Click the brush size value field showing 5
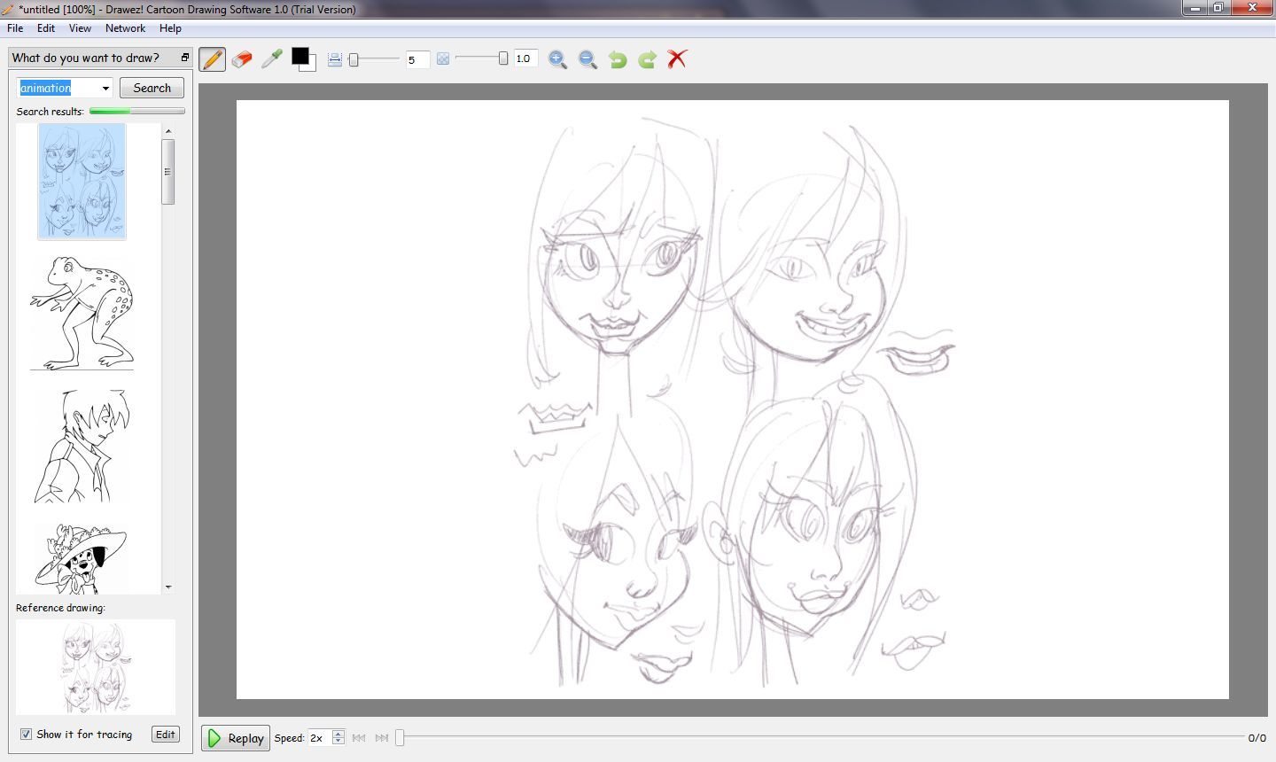Image resolution: width=1276 pixels, height=762 pixels. (418, 59)
